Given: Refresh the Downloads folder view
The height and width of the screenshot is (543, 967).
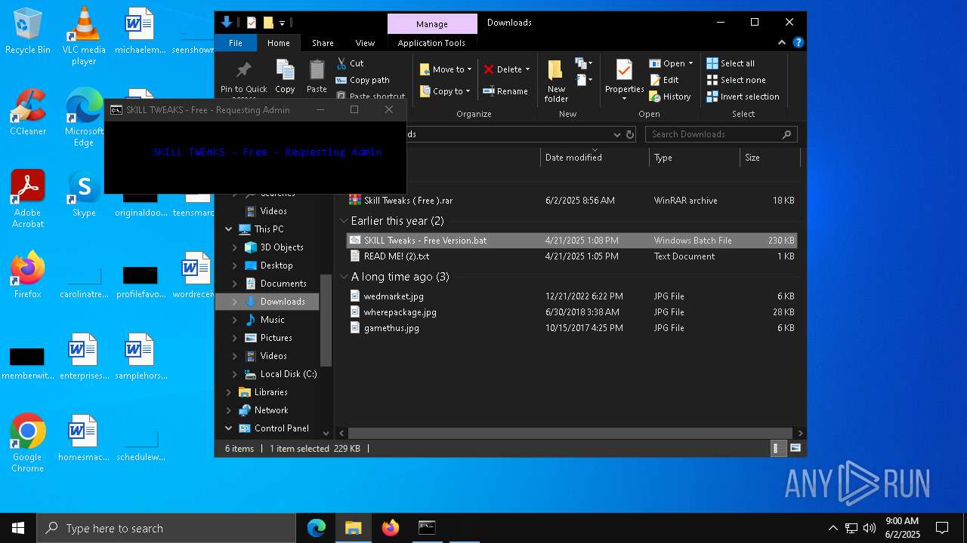Looking at the screenshot, I should (630, 134).
